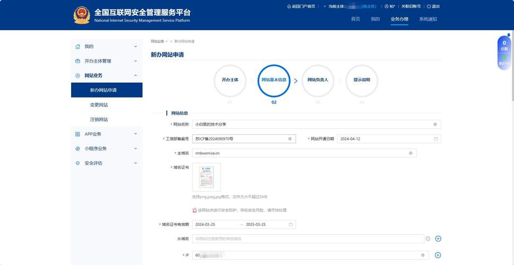The height and width of the screenshot is (265, 514).
Task: Collapse the 网站业务 sidebar section
Action: pyautogui.click(x=135, y=76)
